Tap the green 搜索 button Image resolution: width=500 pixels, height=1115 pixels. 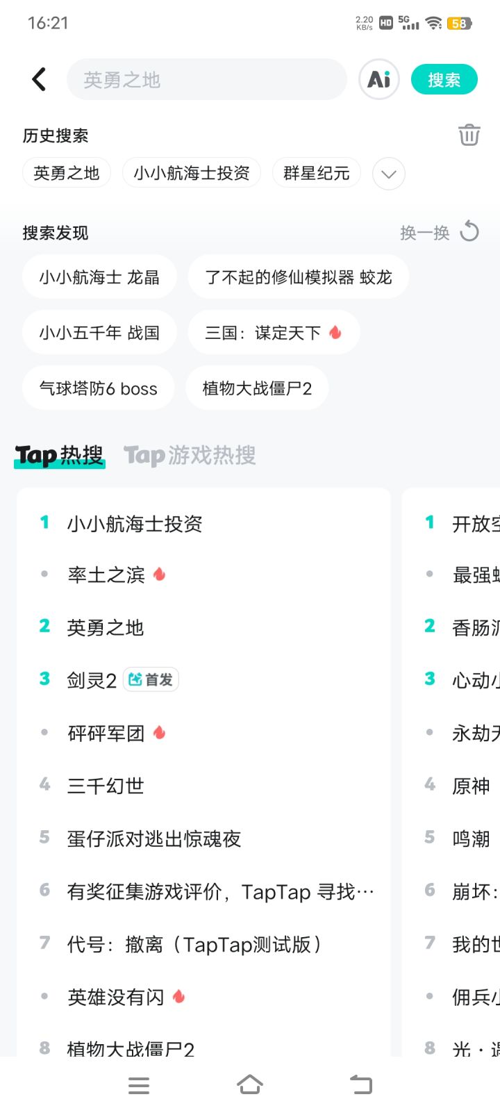coord(444,80)
